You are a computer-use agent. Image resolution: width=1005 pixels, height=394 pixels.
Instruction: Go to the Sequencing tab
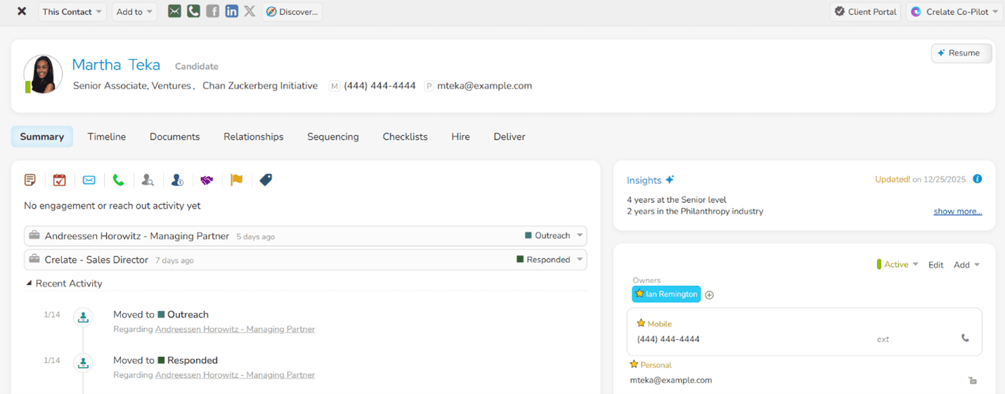coord(333,136)
